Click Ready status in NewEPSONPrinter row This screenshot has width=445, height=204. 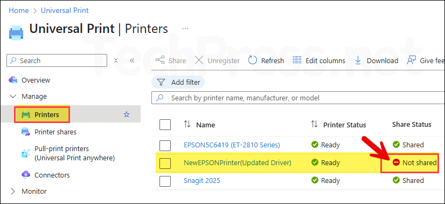coord(325,163)
